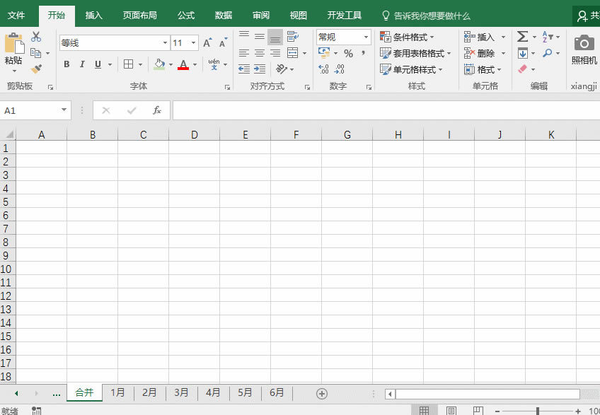The height and width of the screenshot is (415, 600).
Task: Toggle top align button
Action: coord(244,37)
